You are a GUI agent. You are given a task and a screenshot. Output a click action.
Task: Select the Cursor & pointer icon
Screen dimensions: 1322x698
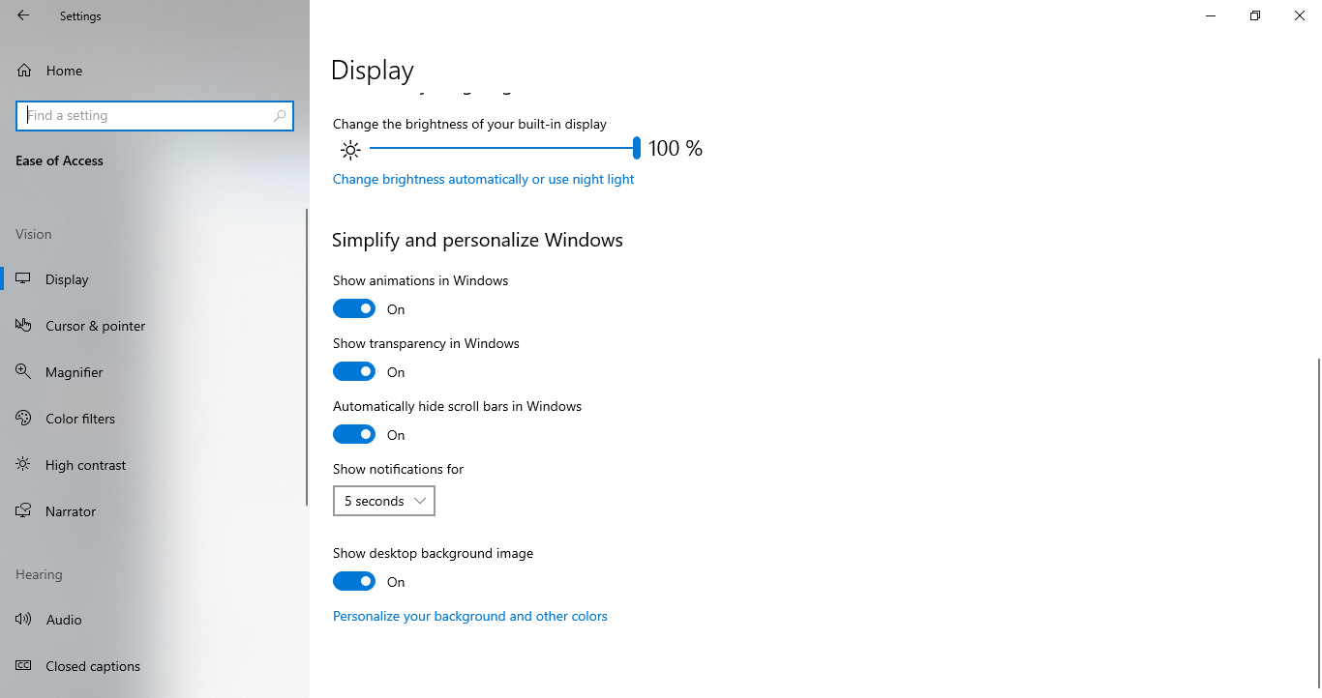click(x=24, y=326)
